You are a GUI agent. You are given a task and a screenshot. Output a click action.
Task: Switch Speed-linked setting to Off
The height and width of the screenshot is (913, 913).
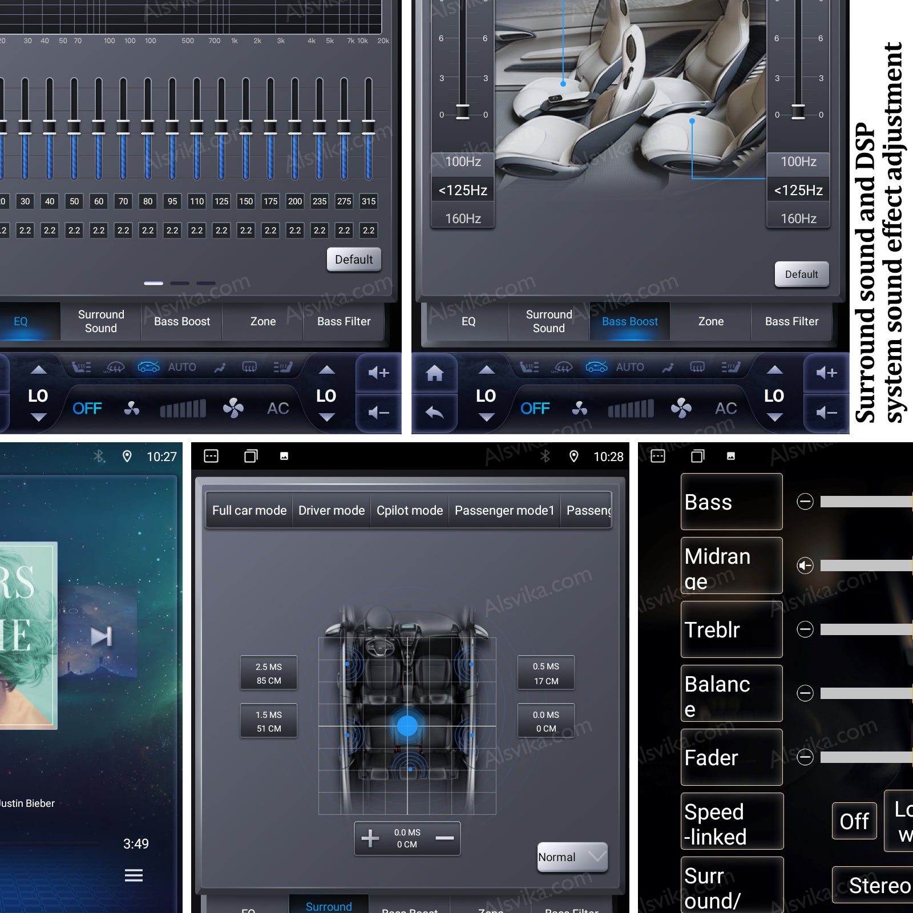(854, 821)
